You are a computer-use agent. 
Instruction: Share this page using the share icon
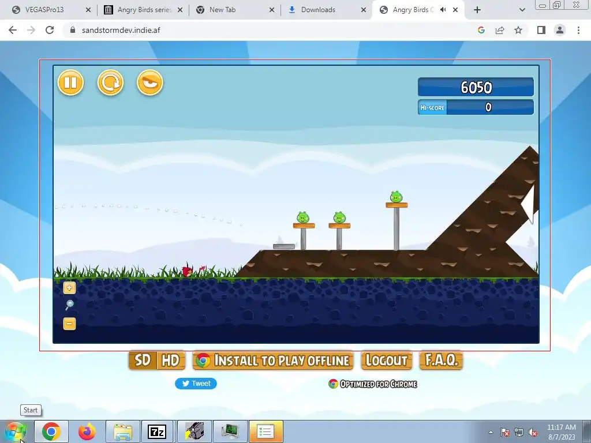pyautogui.click(x=500, y=30)
